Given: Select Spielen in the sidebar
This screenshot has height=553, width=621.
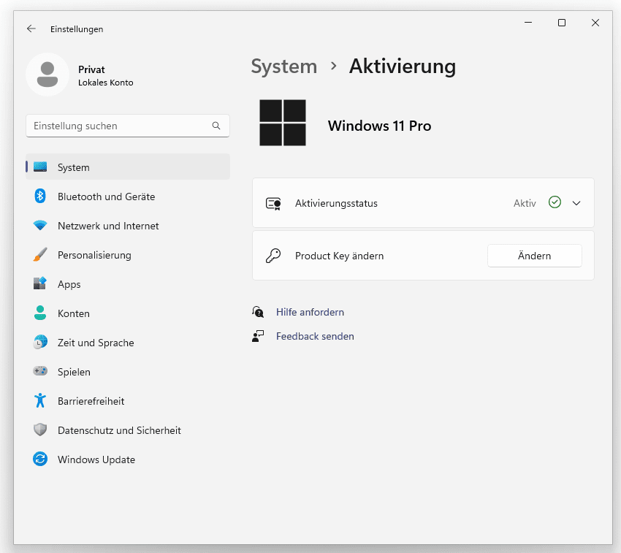Looking at the screenshot, I should point(128,372).
